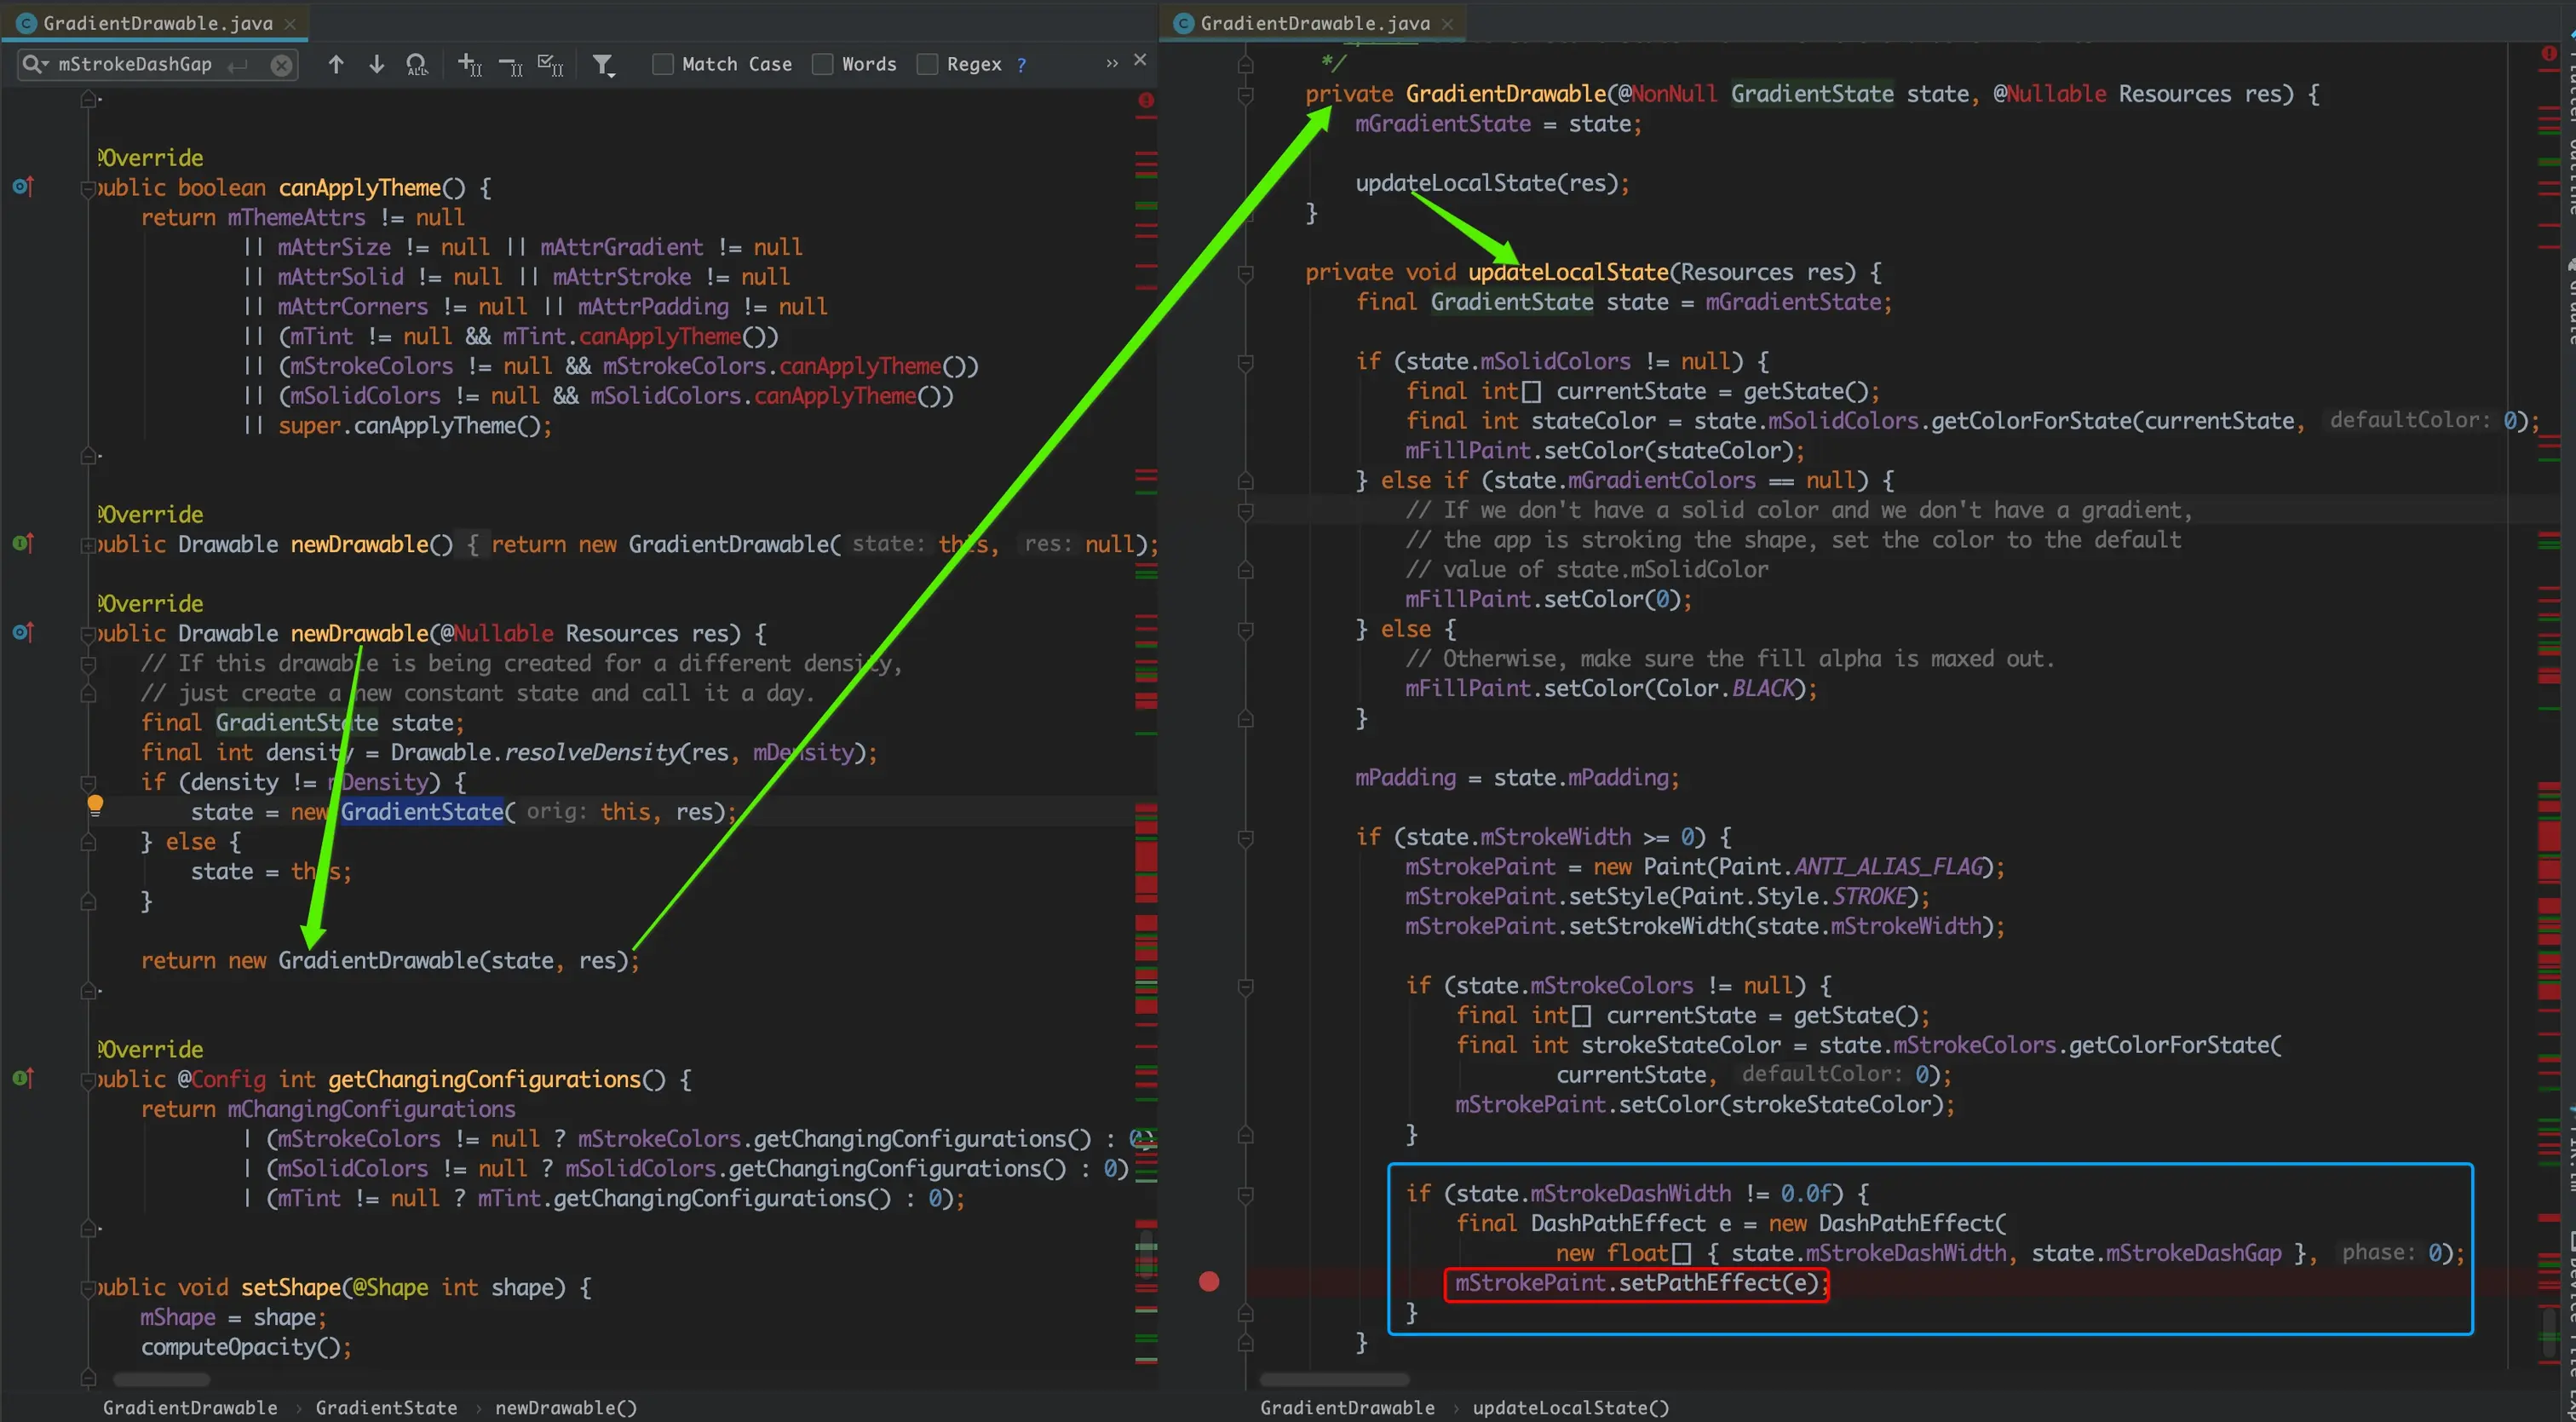The image size is (2576, 1422).
Task: Enable the Words checkbox
Action: point(822,64)
